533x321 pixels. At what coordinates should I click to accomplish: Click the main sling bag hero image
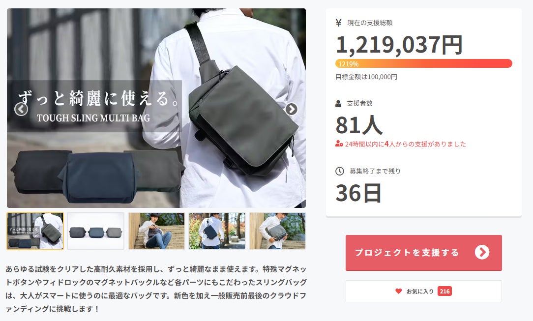(x=156, y=108)
